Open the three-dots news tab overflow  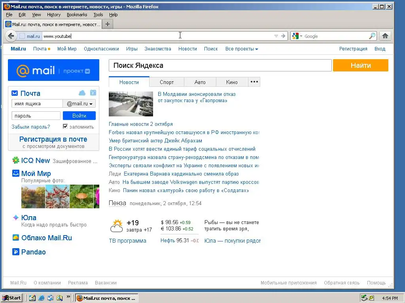(254, 82)
